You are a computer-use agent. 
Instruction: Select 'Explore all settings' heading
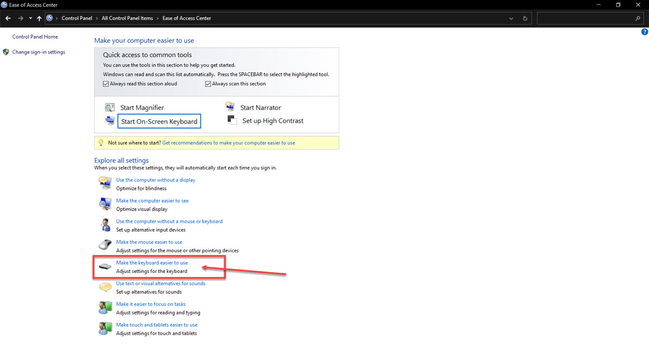(x=122, y=161)
